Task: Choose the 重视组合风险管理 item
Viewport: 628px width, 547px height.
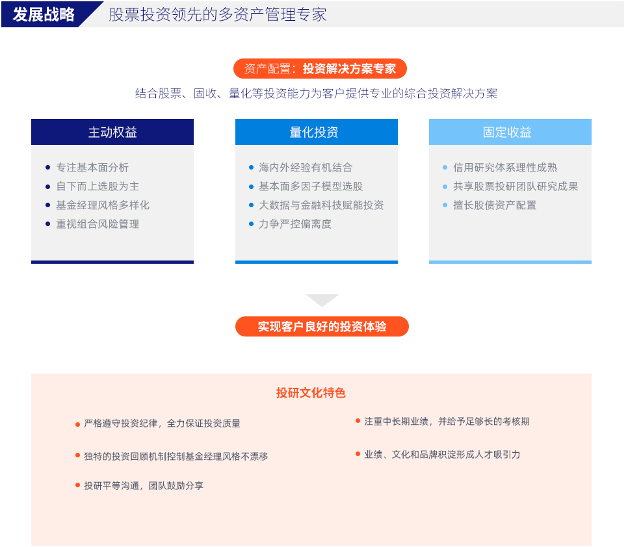Action: pyautogui.click(x=98, y=224)
